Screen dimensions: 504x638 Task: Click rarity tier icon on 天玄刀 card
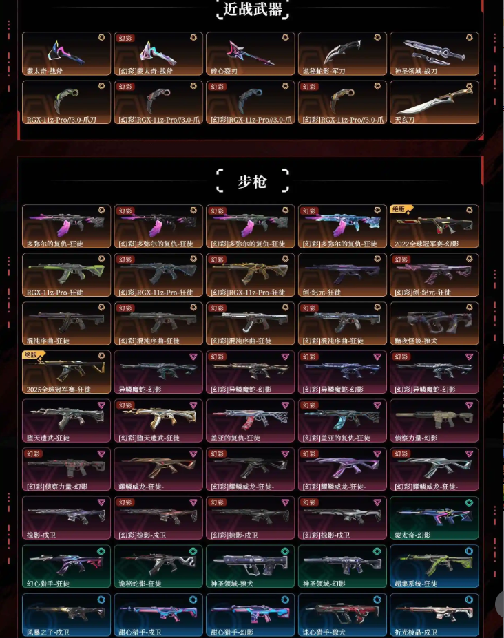point(470,86)
